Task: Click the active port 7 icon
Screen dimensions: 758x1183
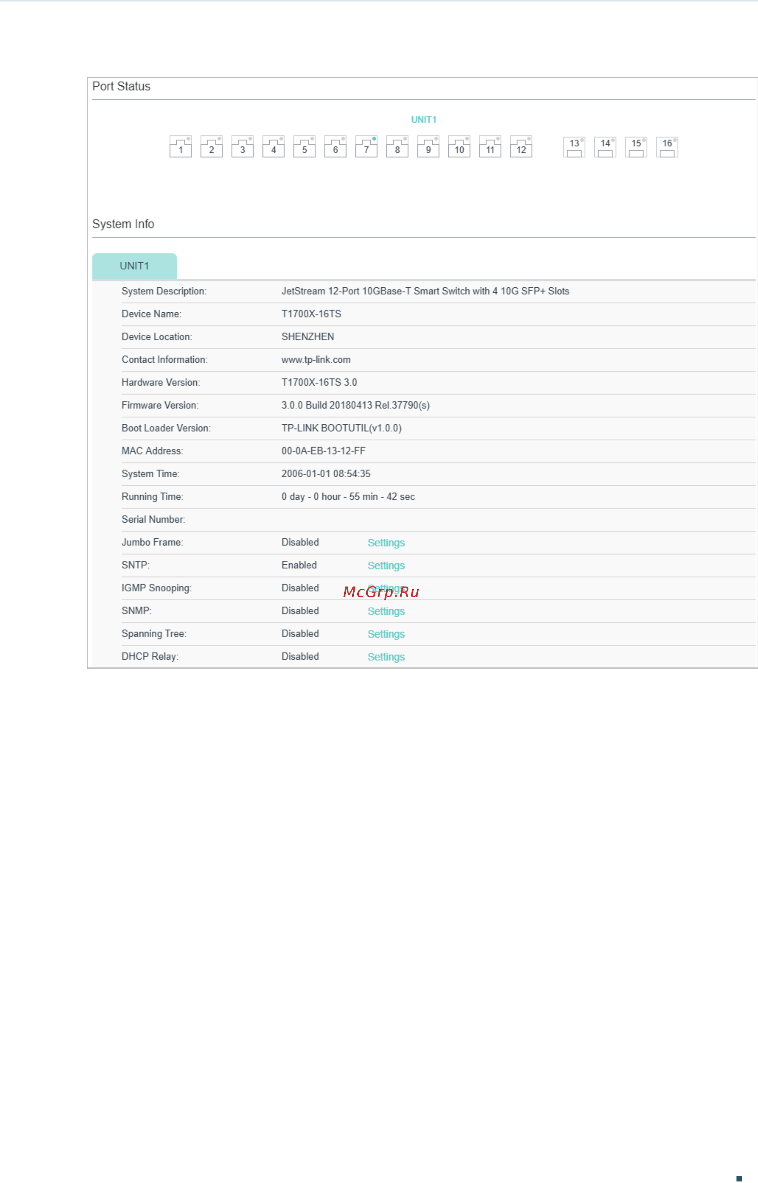Action: pos(367,146)
